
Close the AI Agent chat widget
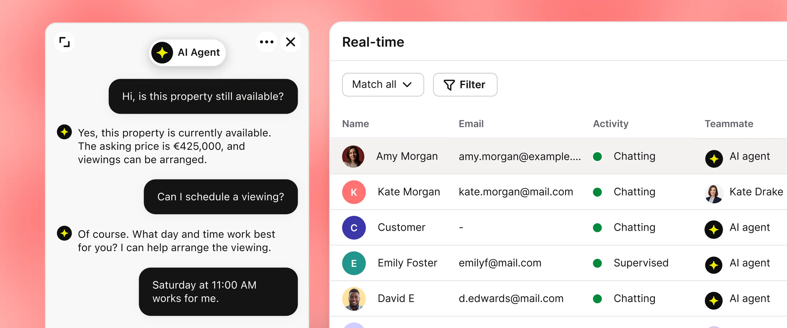coord(291,42)
